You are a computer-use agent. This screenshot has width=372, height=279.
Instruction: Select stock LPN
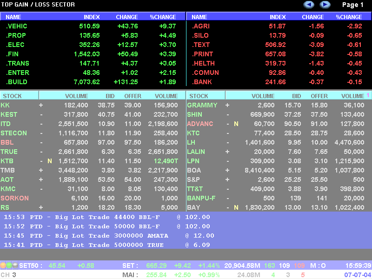pyautogui.click(x=193, y=161)
